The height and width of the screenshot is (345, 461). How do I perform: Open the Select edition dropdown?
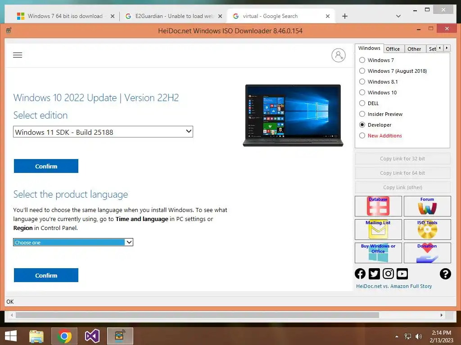click(103, 132)
